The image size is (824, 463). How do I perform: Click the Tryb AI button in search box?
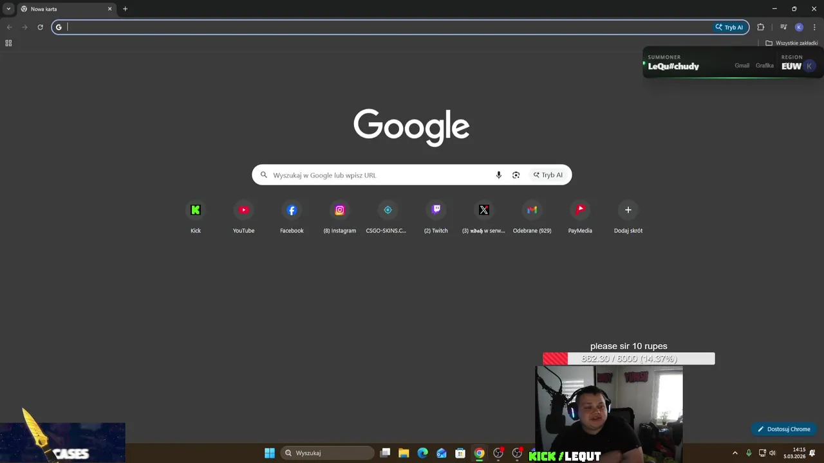548,175
